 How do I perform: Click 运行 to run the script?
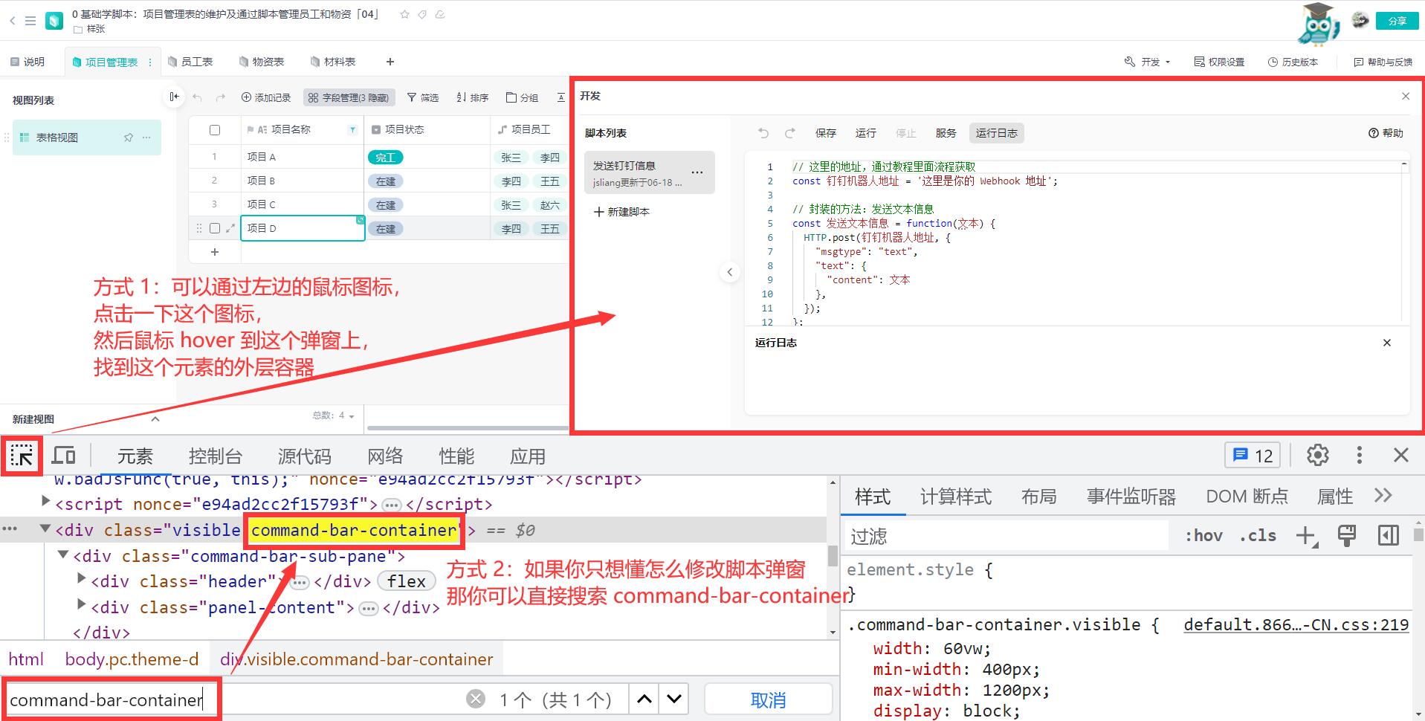pos(866,133)
